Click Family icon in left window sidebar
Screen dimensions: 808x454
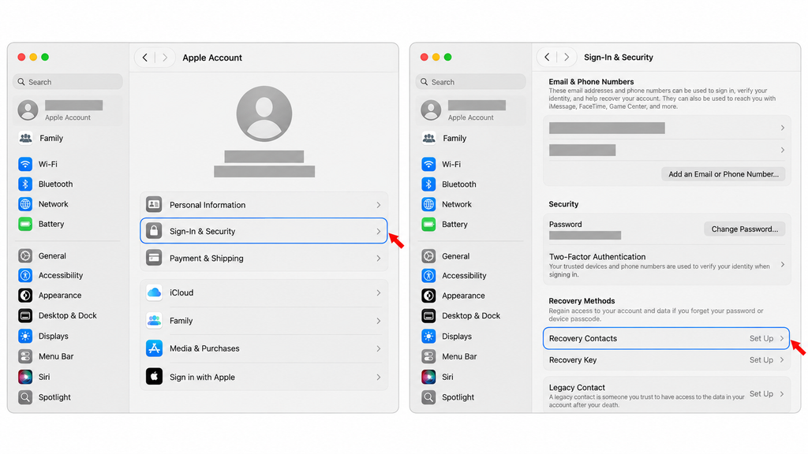[26, 138]
